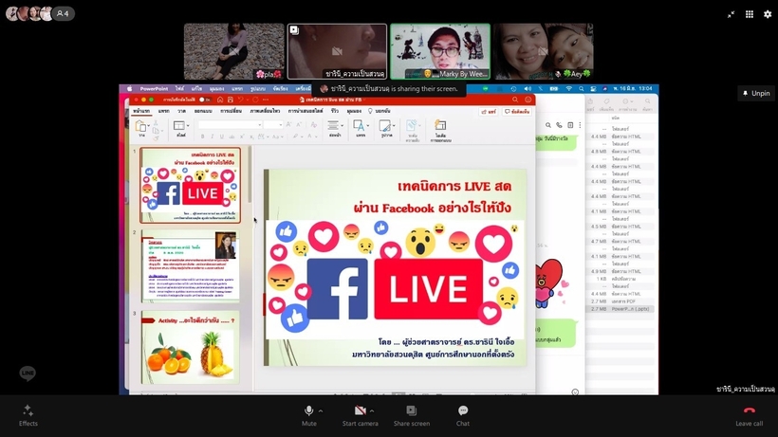
Task: Click the Comments button in PowerPoint ribbon
Action: pos(517,112)
